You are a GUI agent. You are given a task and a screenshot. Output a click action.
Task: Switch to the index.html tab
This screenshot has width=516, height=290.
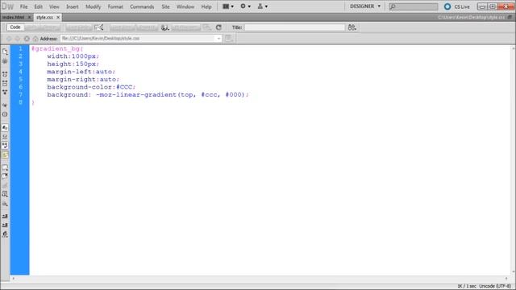click(14, 18)
